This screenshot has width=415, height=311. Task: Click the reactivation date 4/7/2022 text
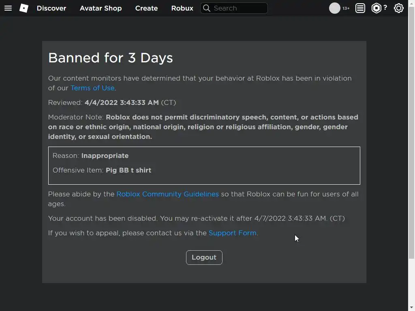(290, 218)
